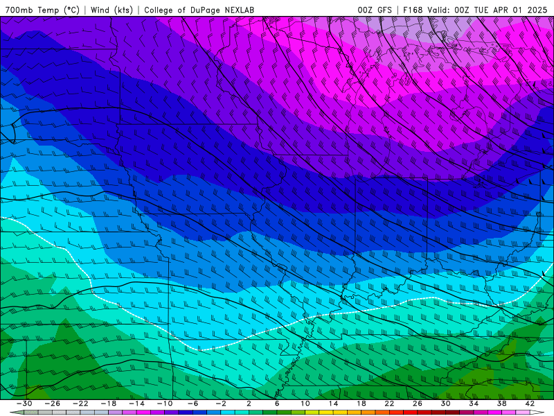Click the positive 2 value on the scale
554x416 pixels.
[x=249, y=404]
